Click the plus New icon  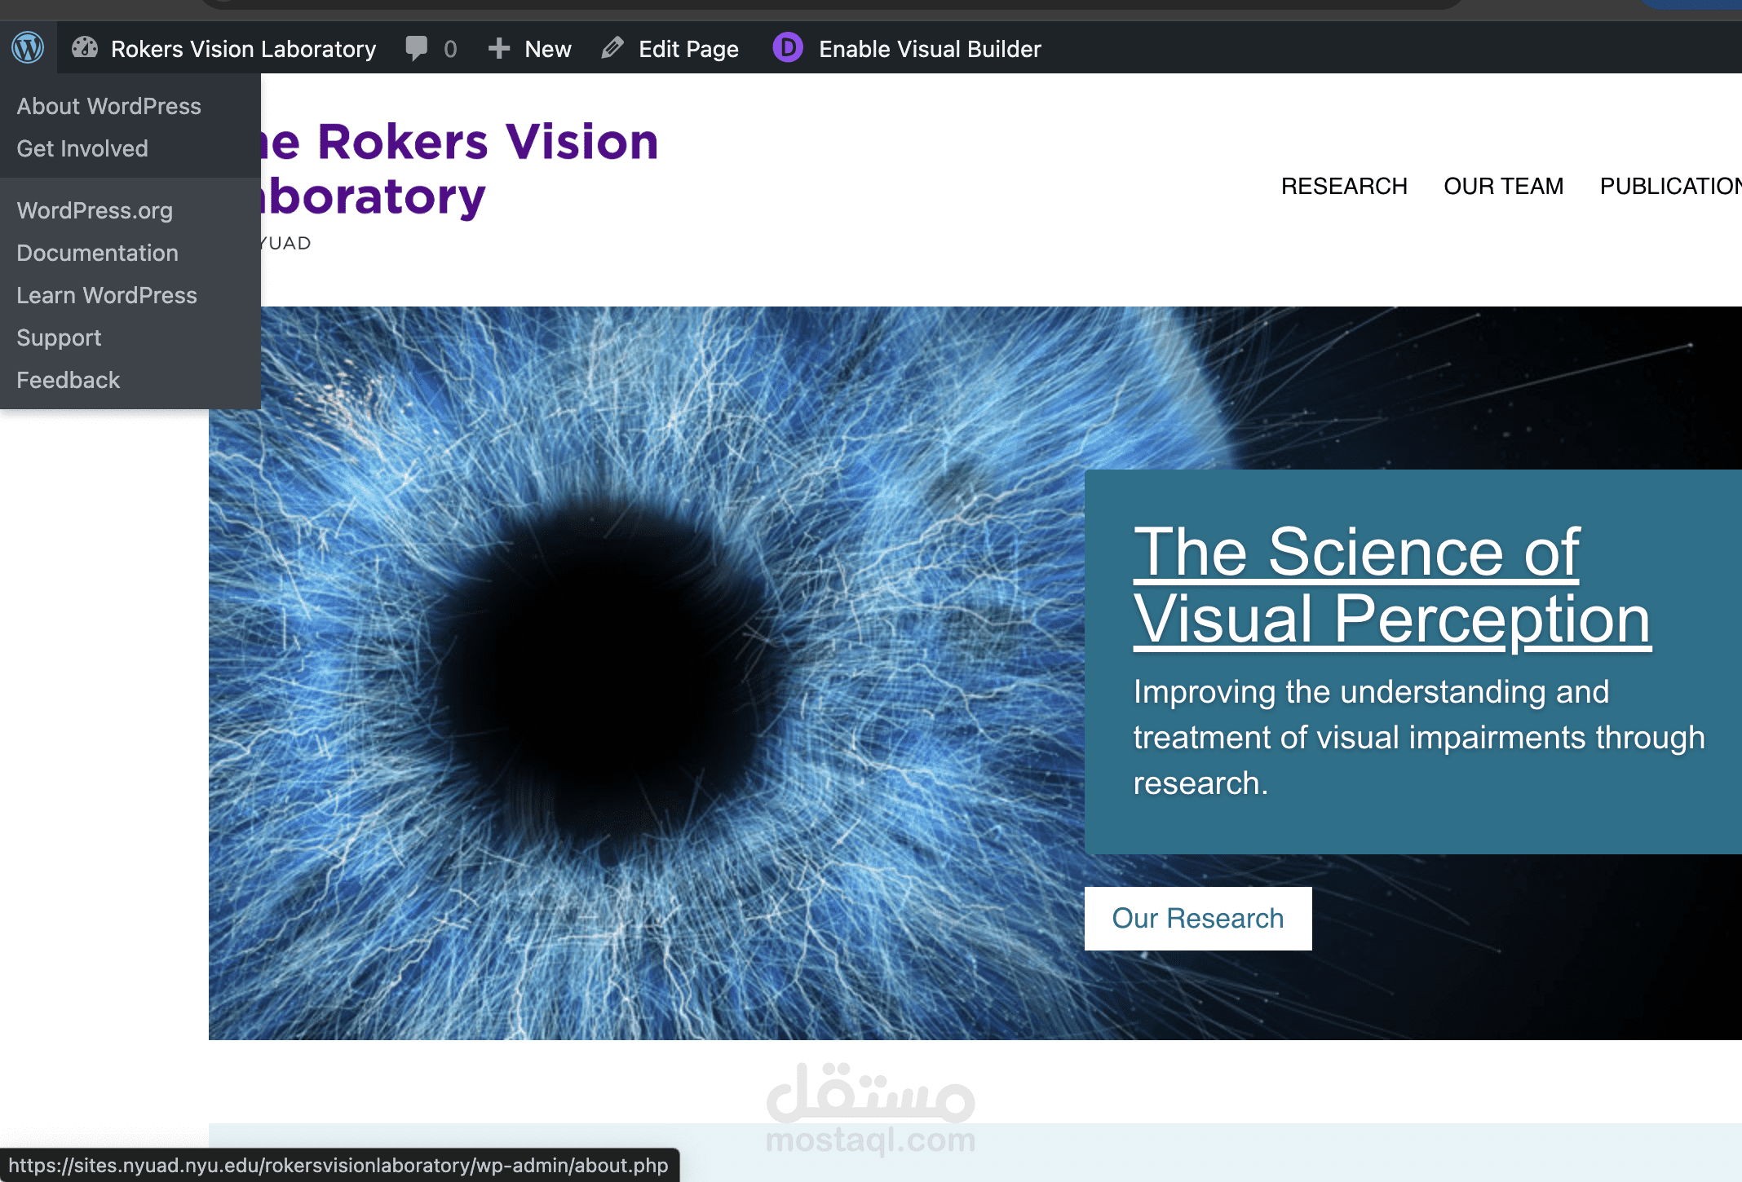499,47
